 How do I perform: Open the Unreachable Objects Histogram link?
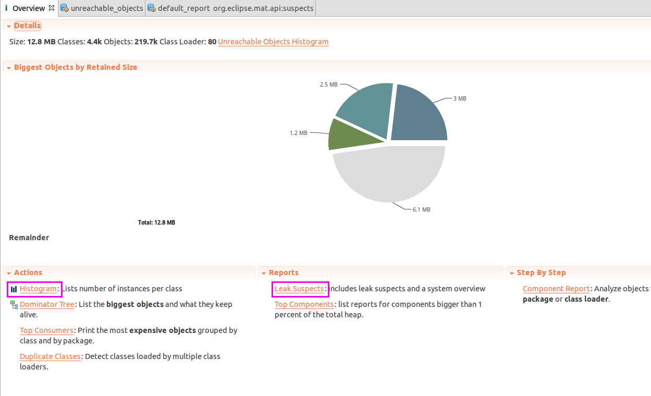(273, 42)
